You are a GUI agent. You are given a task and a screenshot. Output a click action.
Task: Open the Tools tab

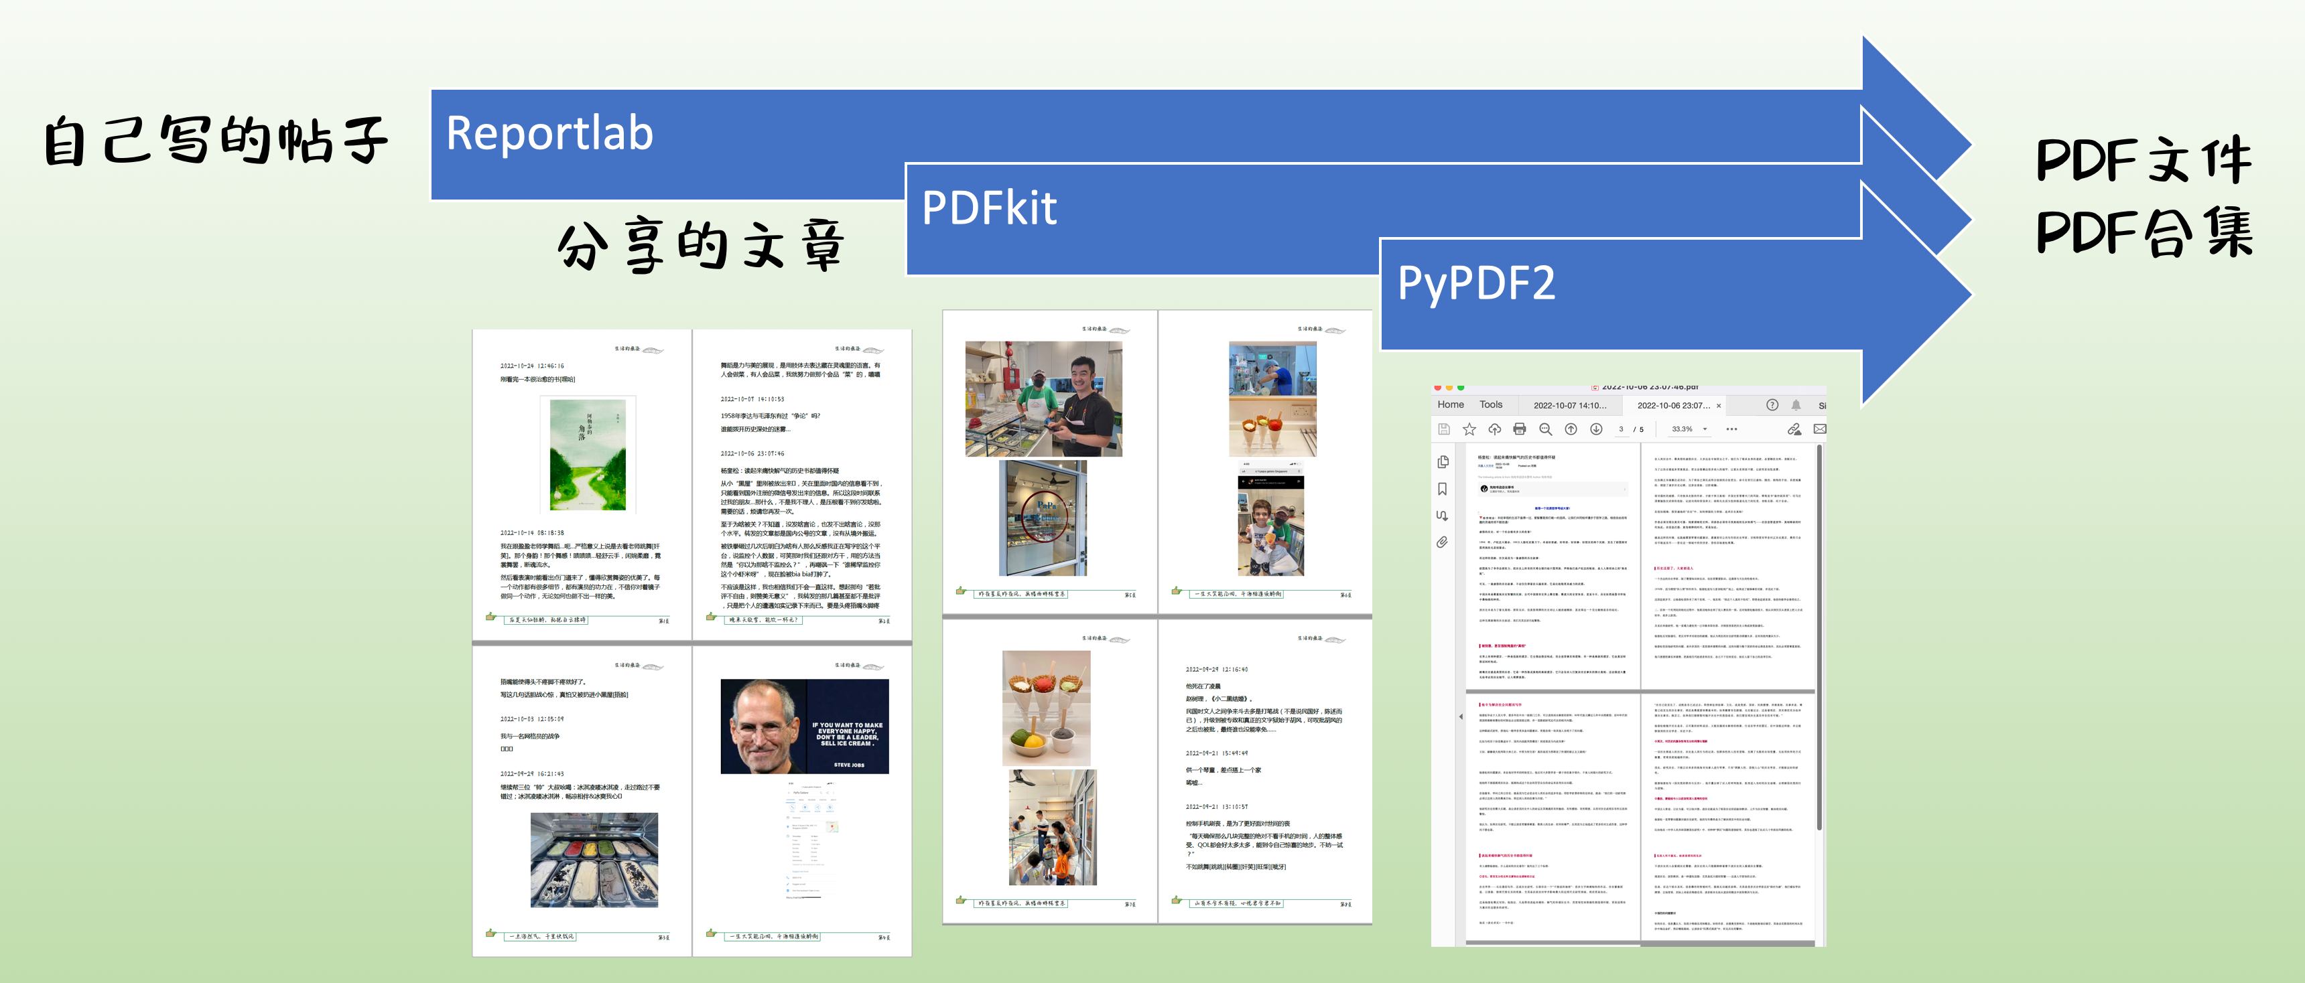(1491, 405)
